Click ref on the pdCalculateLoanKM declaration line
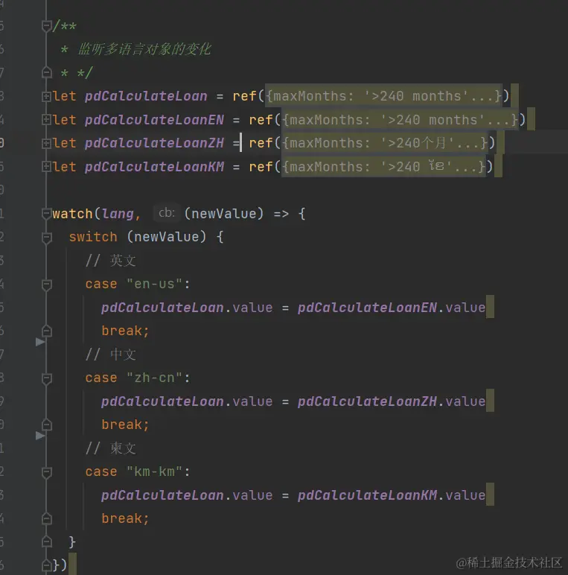The width and height of the screenshot is (568, 575). [x=261, y=167]
